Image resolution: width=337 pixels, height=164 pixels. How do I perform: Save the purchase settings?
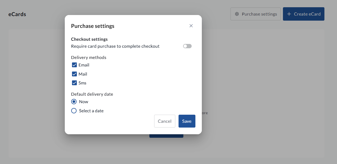[x=187, y=121]
